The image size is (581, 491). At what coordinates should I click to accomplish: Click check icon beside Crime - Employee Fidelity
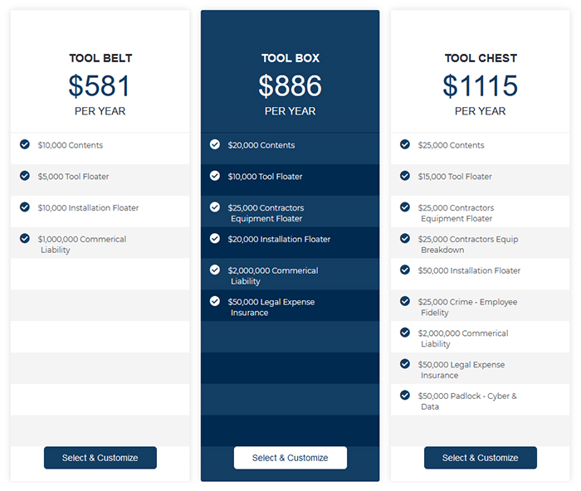[x=405, y=301]
